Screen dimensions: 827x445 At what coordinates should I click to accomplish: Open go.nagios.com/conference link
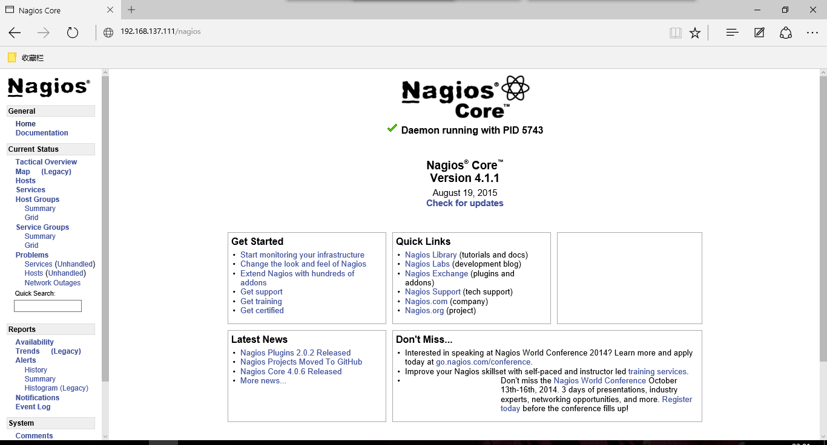point(484,362)
